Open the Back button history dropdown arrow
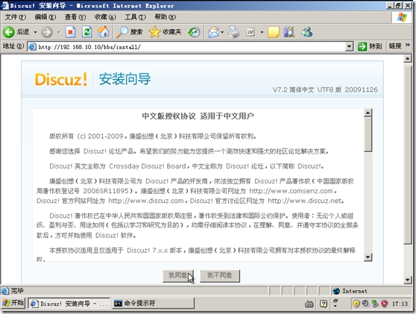 click(x=35, y=32)
